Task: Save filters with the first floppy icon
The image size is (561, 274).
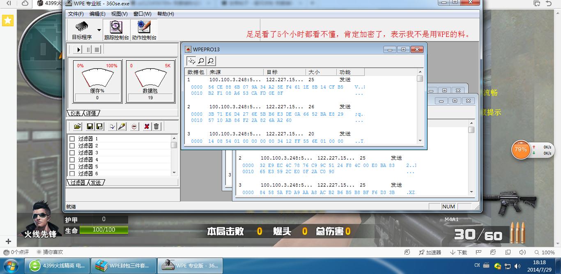Action: pos(90,126)
